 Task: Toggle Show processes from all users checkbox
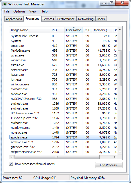click(11, 164)
